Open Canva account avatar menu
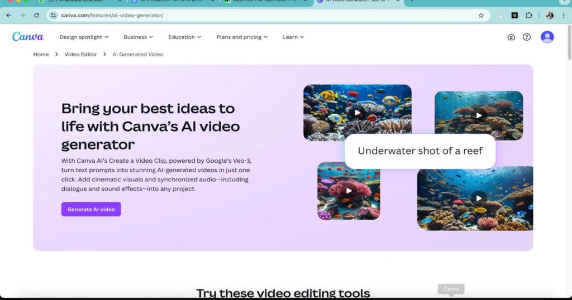 point(547,37)
